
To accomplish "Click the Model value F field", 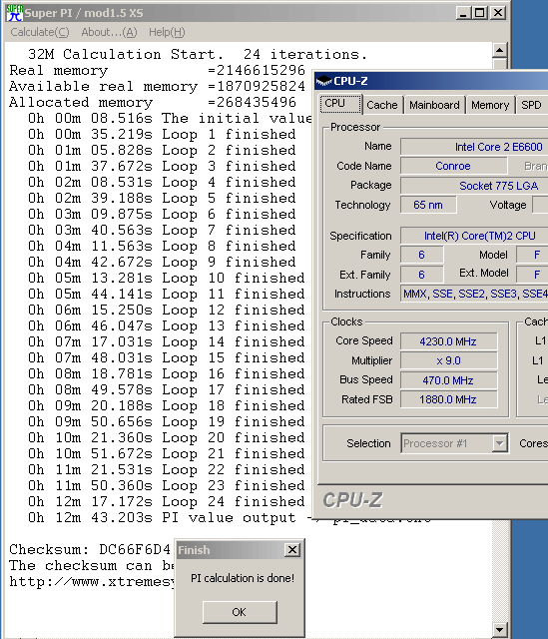I will pyautogui.click(x=532, y=256).
